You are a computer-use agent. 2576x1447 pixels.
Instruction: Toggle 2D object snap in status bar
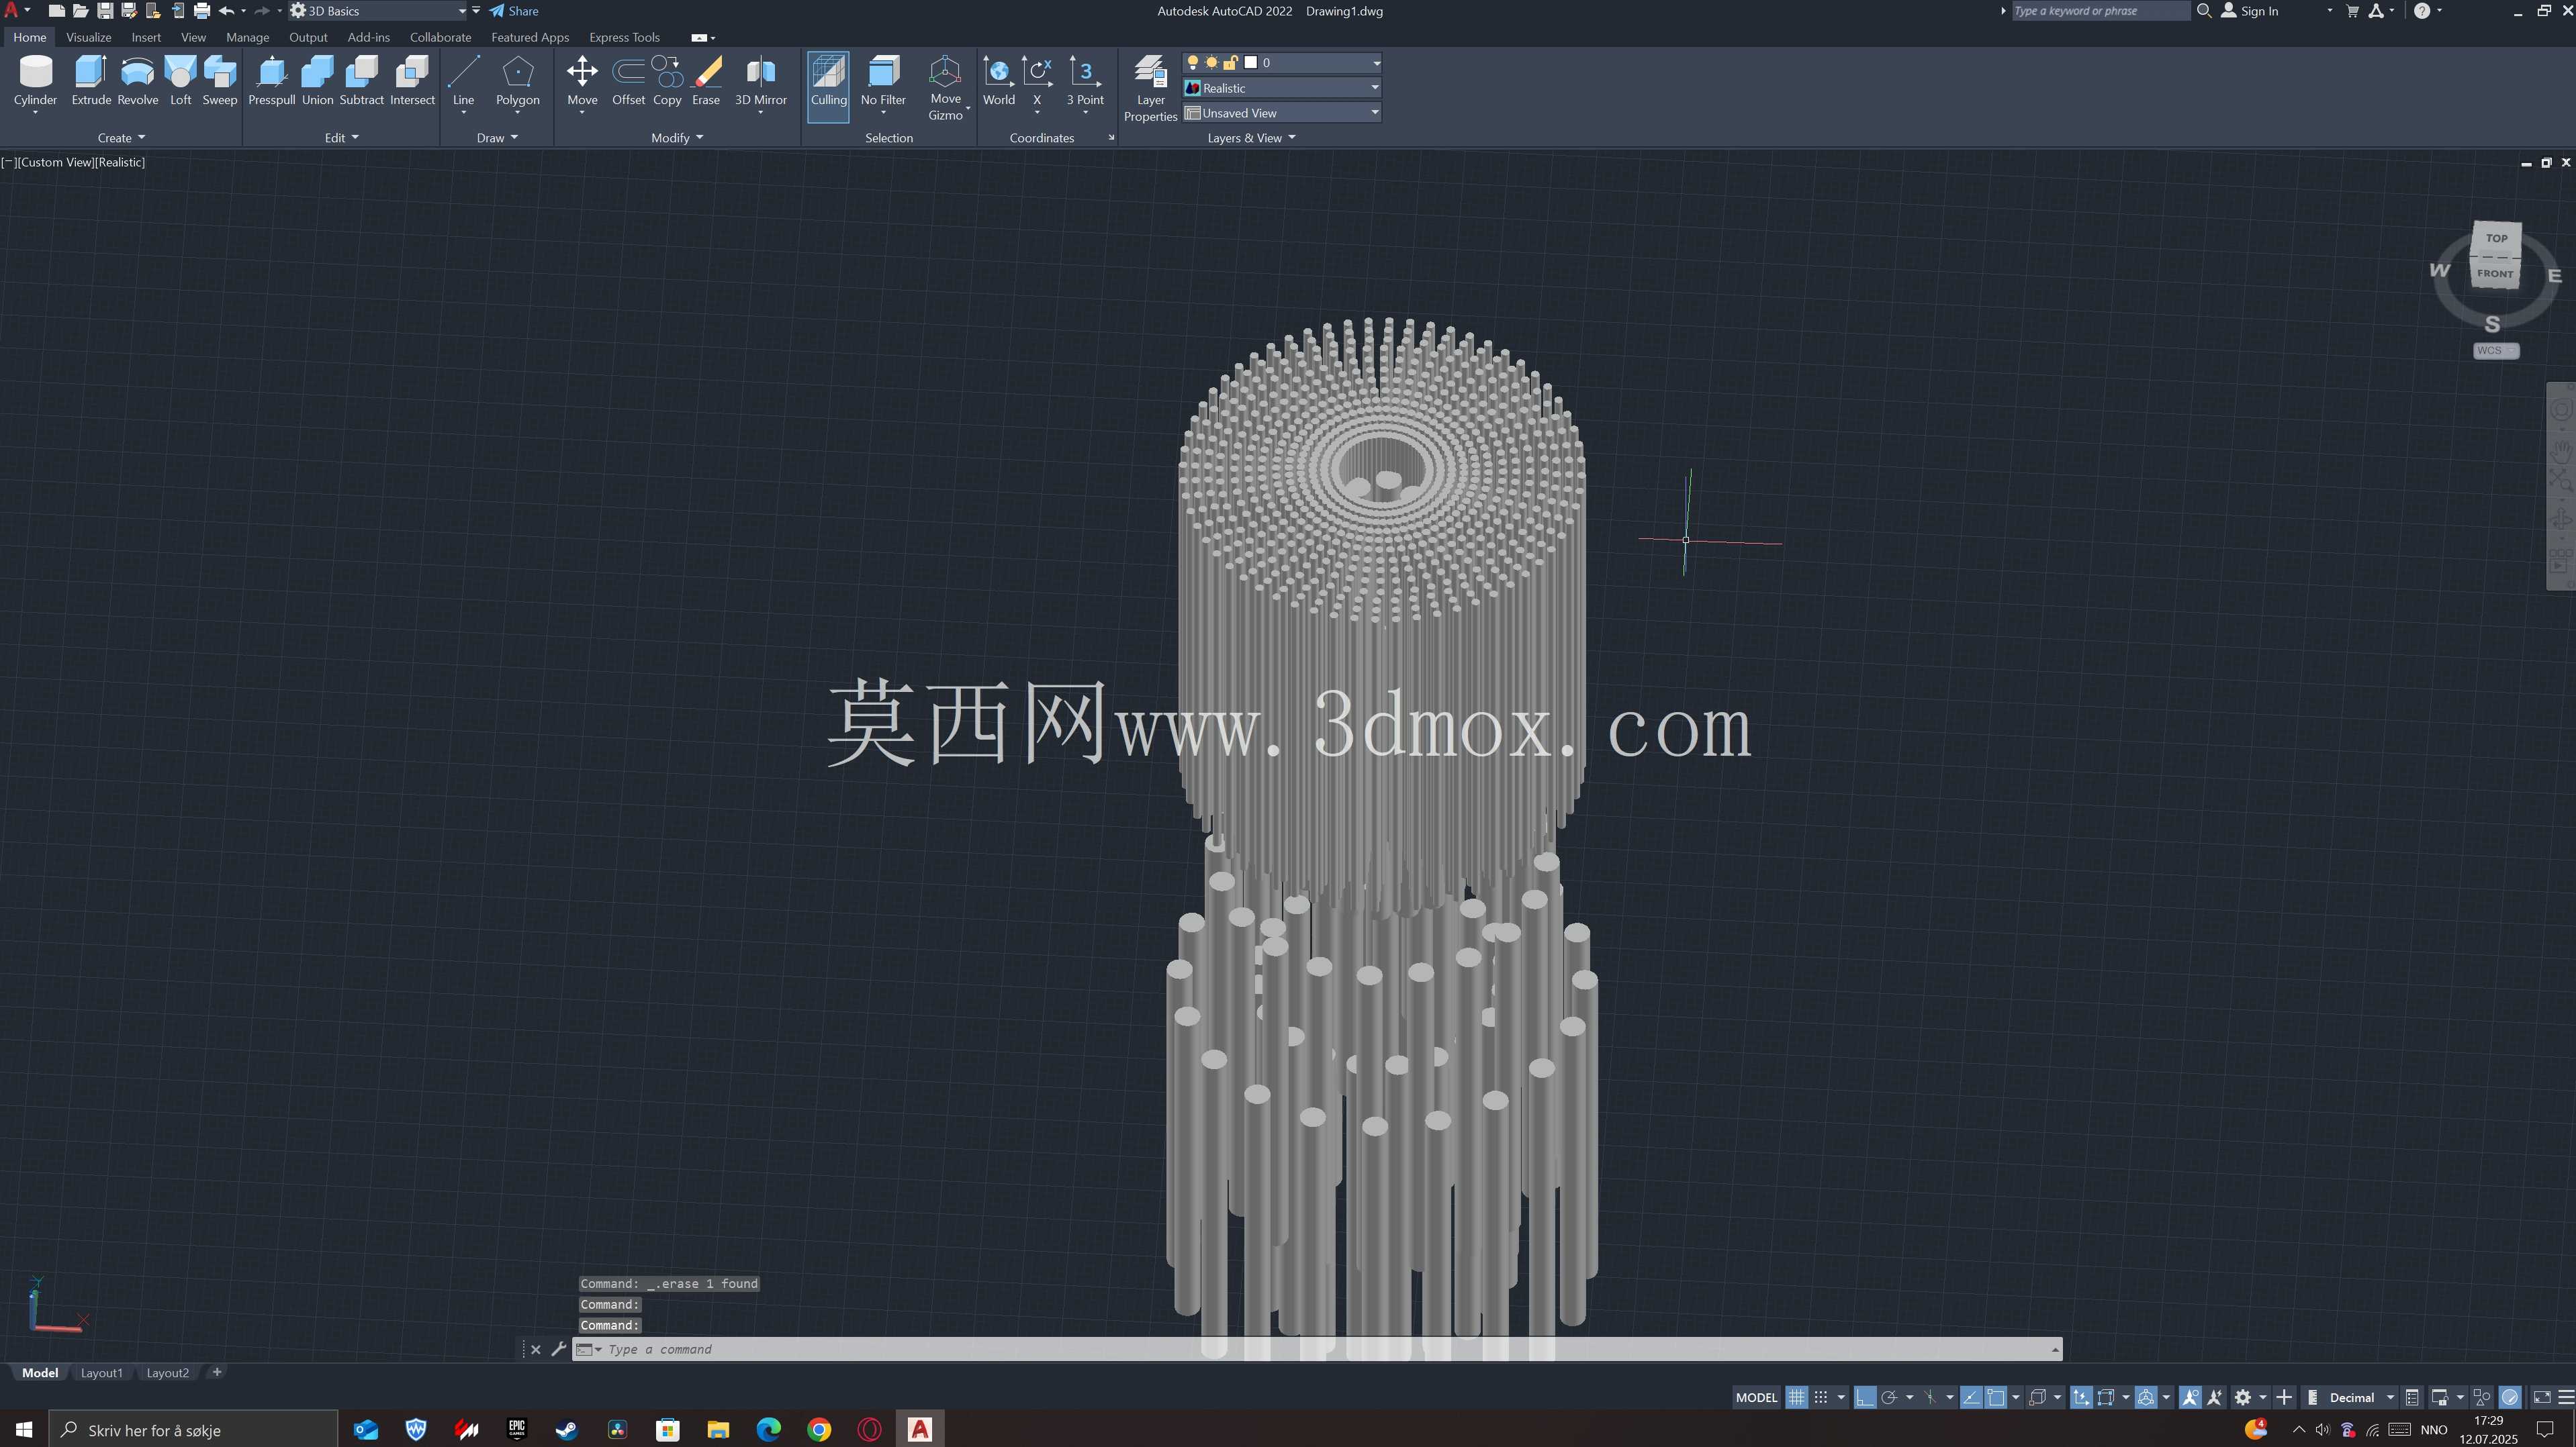[1996, 1397]
